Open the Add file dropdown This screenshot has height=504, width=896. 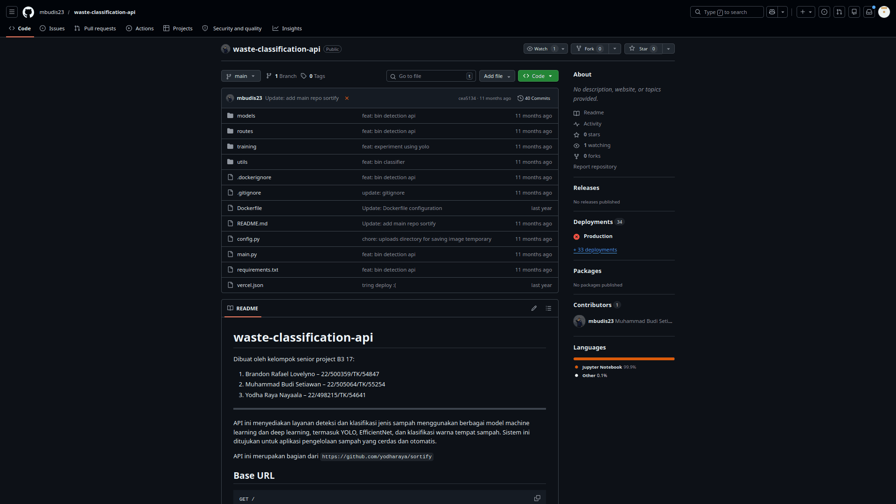pyautogui.click(x=497, y=76)
